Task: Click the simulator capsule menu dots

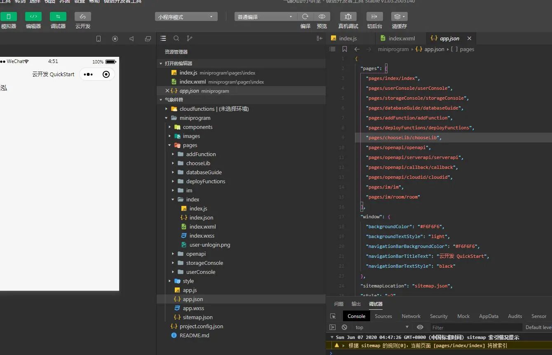Action: (x=88, y=75)
